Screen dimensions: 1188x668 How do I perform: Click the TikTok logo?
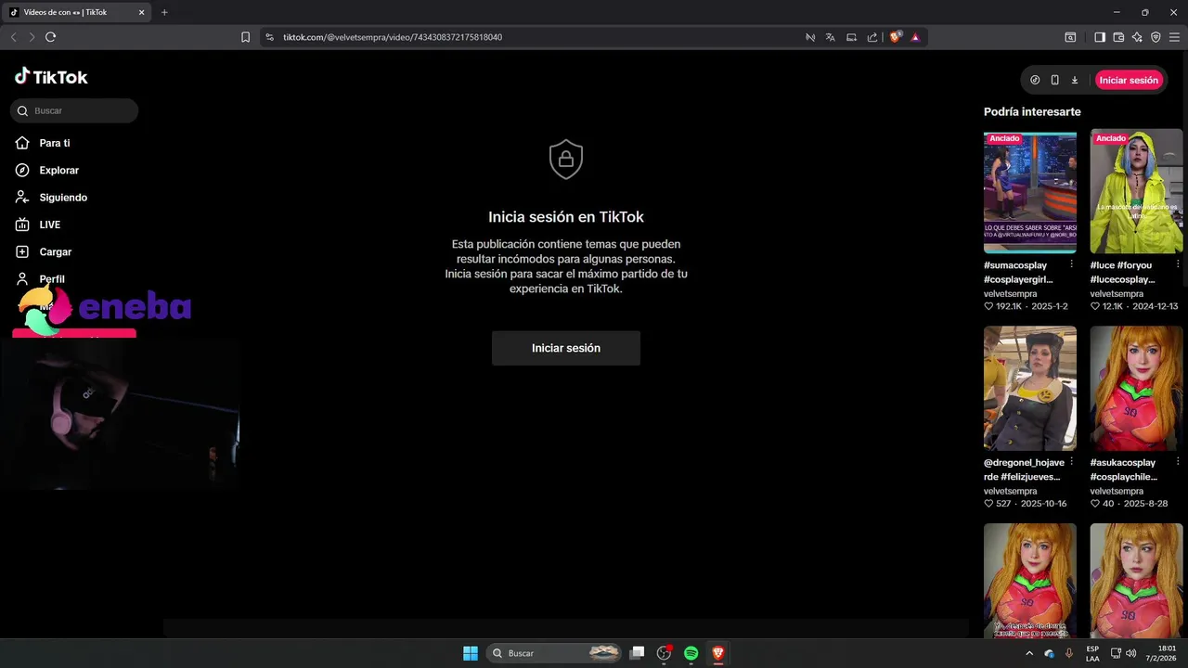pos(51,77)
